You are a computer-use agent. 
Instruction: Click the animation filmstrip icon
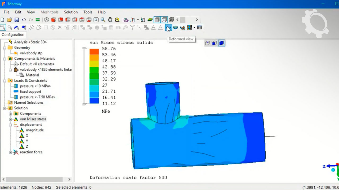(x=189, y=27)
